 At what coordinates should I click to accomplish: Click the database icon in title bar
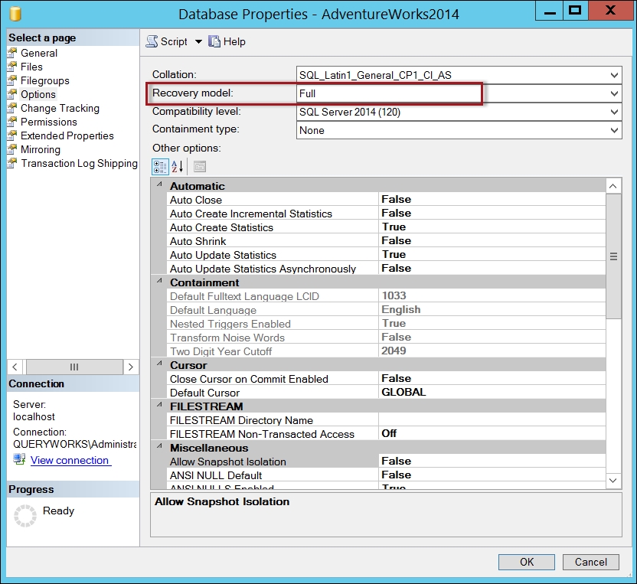[15, 14]
